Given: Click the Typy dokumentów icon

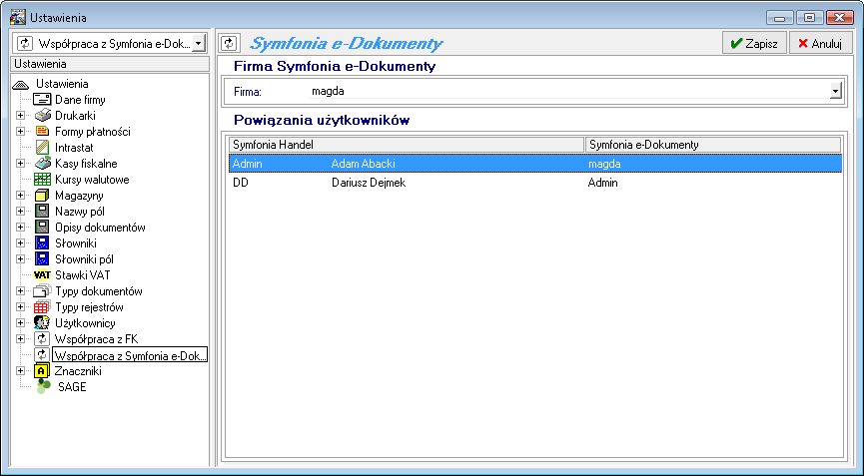Looking at the screenshot, I should click(x=42, y=291).
